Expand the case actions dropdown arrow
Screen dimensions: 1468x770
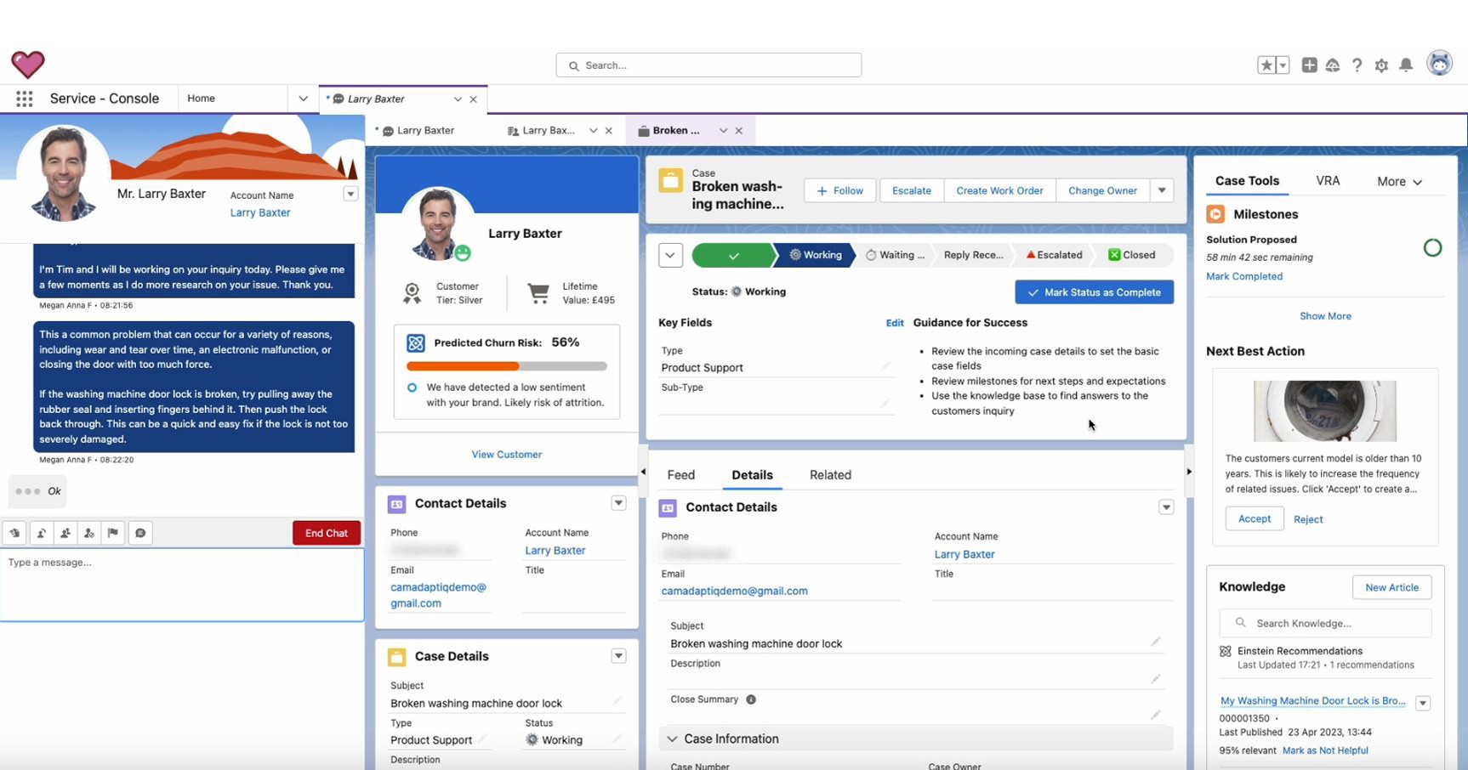point(1162,190)
